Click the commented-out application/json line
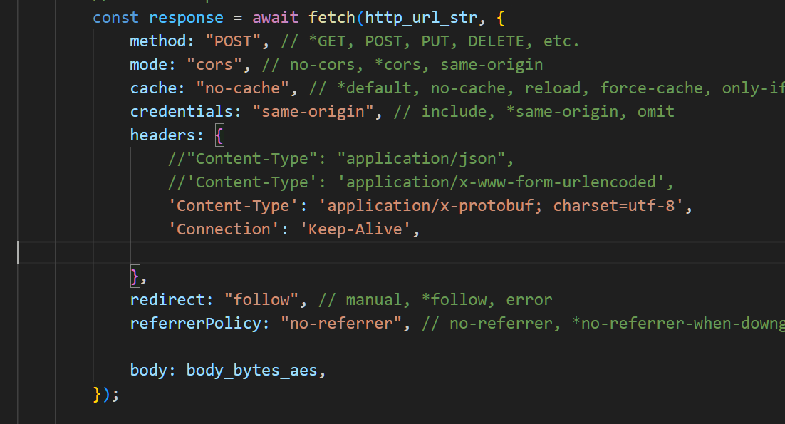785x424 pixels. pyautogui.click(x=340, y=158)
